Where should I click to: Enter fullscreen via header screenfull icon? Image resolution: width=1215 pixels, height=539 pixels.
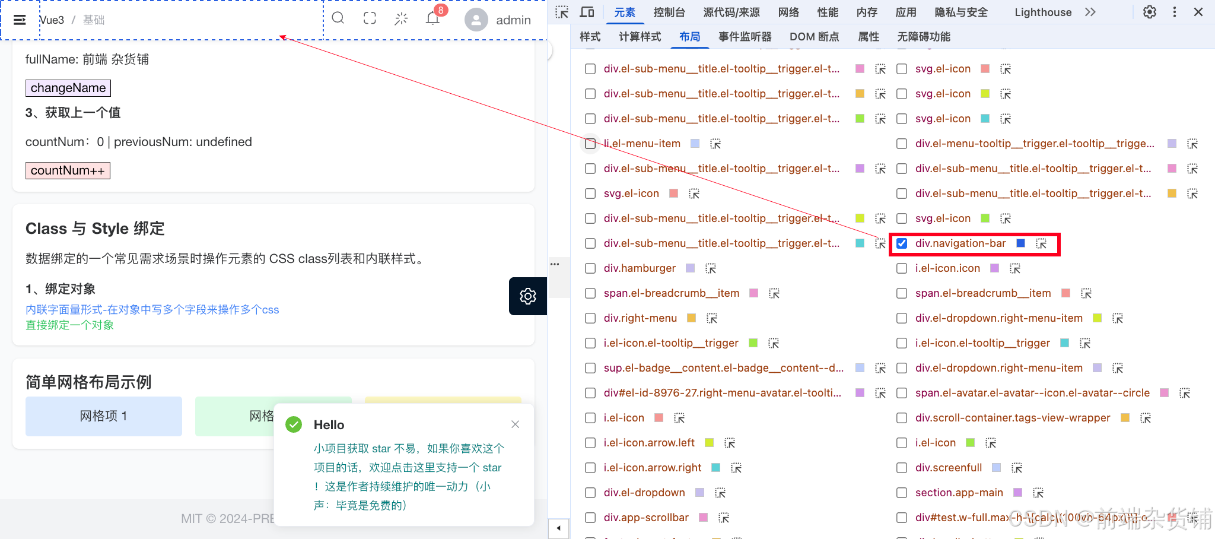(370, 18)
